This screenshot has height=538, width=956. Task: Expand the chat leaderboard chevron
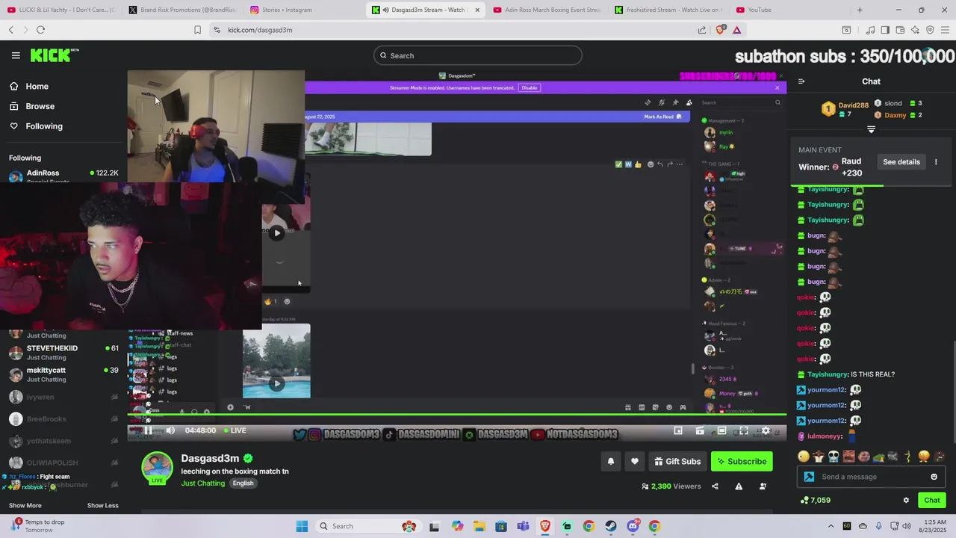pyautogui.click(x=871, y=129)
